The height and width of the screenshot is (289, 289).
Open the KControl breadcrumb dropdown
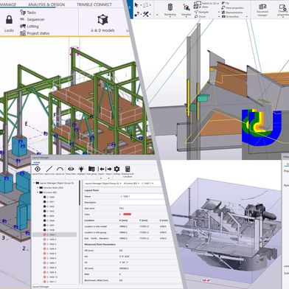tap(139, 184)
